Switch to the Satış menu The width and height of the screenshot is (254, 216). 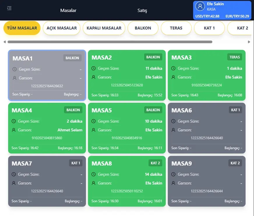coord(142,11)
